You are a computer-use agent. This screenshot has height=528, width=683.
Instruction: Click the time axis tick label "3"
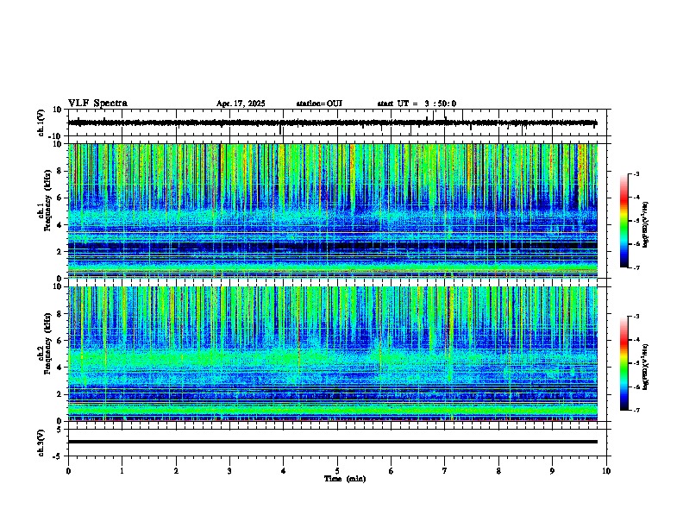click(x=229, y=471)
